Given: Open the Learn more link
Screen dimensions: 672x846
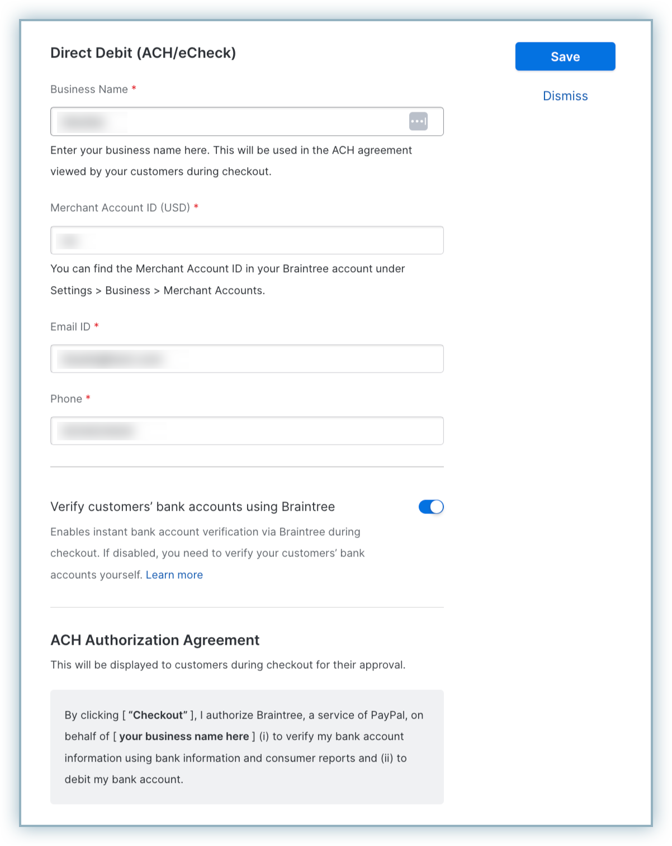Looking at the screenshot, I should pos(174,575).
